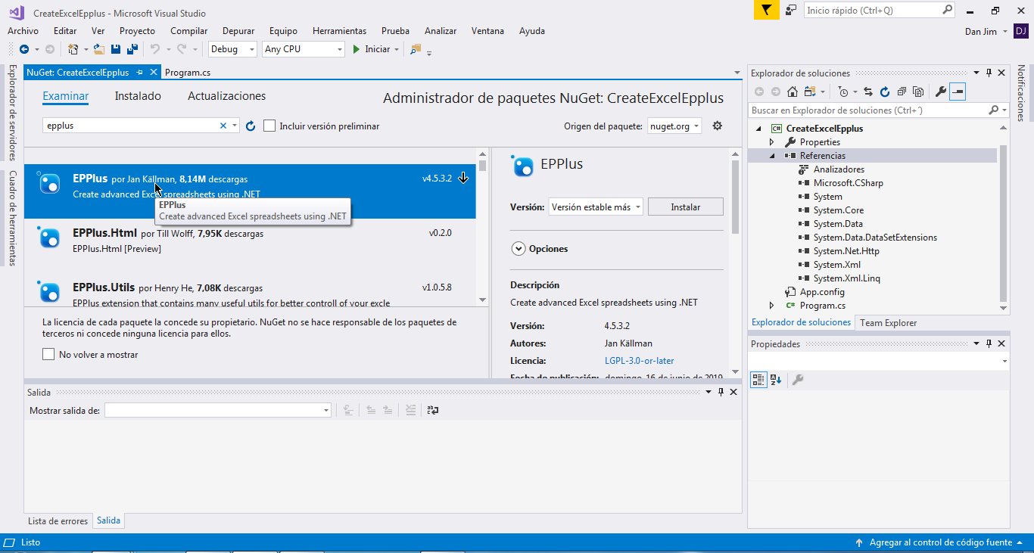Refresh the NuGet package search results
This screenshot has height=553, width=1034.
[x=251, y=126]
